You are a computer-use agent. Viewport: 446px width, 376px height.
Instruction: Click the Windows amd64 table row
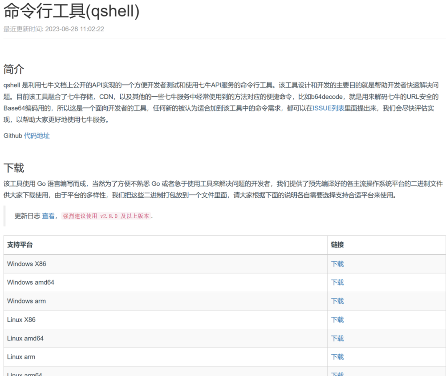[x=178, y=282]
